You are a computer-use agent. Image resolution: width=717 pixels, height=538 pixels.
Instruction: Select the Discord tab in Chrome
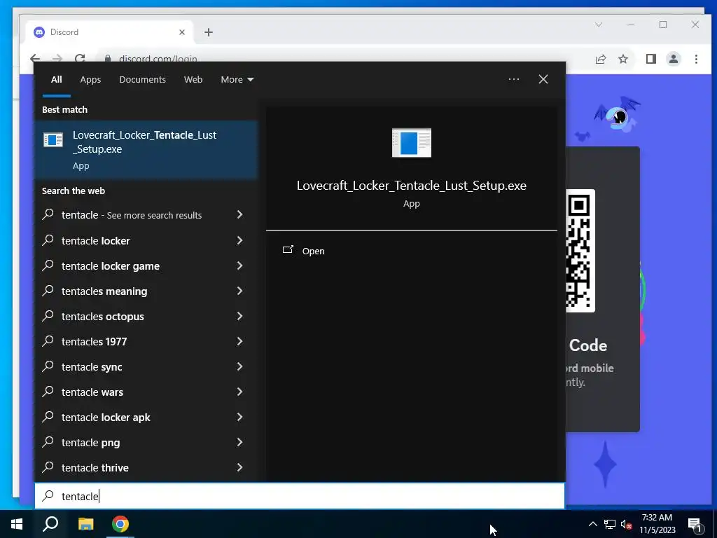pos(109,32)
